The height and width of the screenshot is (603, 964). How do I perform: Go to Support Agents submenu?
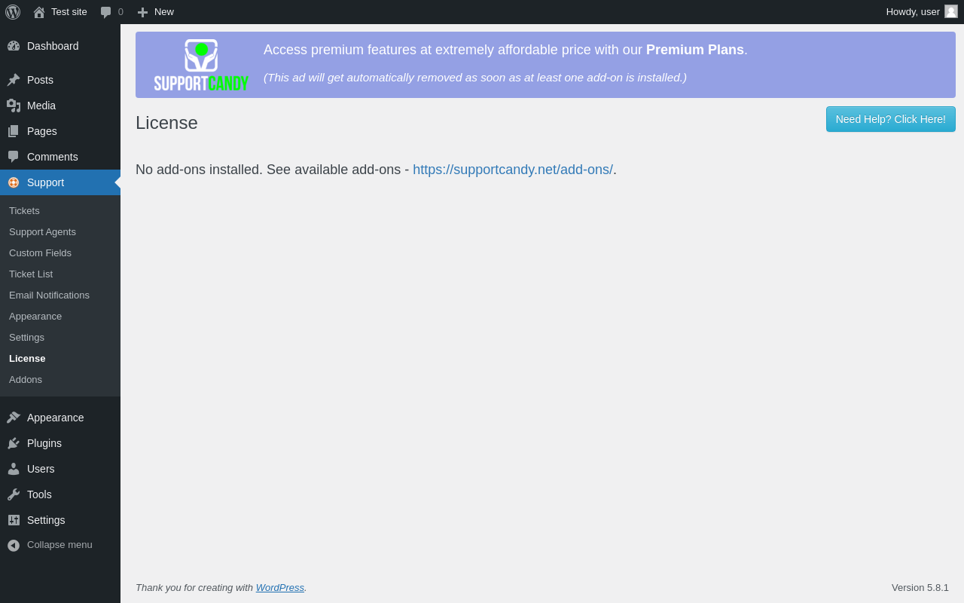pyautogui.click(x=42, y=232)
